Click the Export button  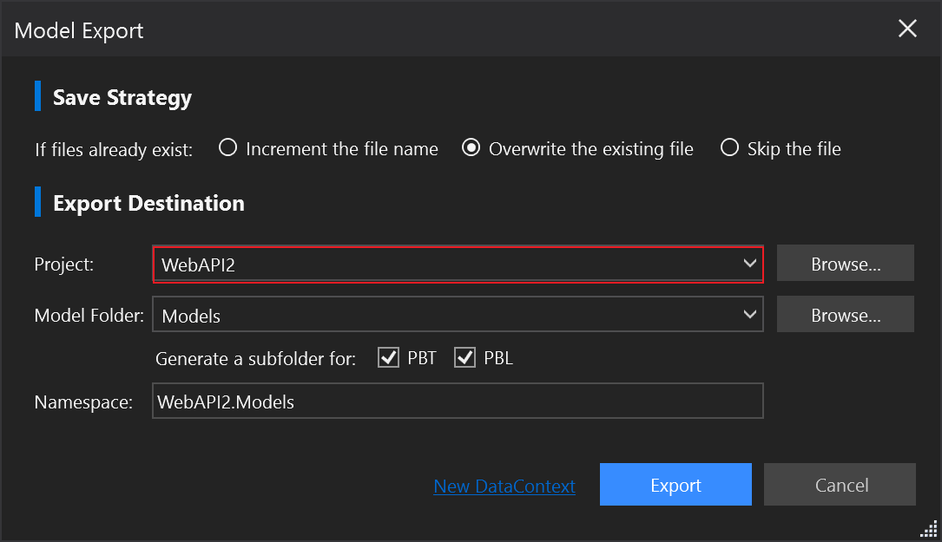click(x=675, y=485)
